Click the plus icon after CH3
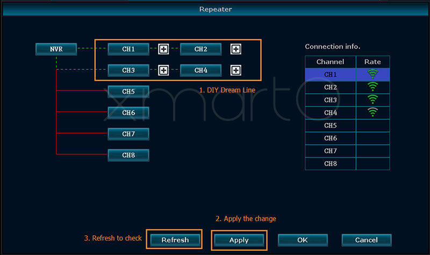Image resolution: width=430 pixels, height=255 pixels. pos(163,70)
